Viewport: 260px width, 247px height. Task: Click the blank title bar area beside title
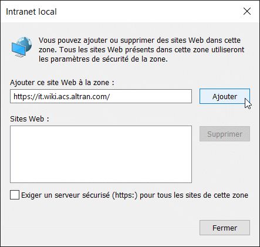148,11
